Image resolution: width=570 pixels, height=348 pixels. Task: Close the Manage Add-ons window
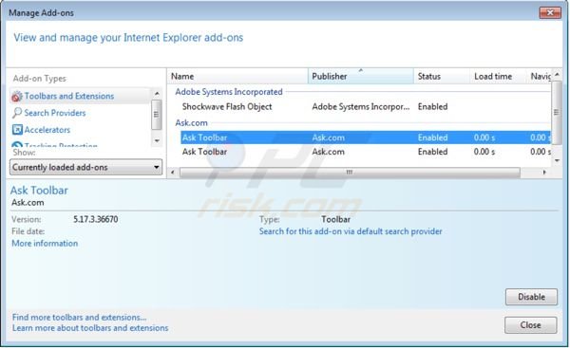pos(550,12)
